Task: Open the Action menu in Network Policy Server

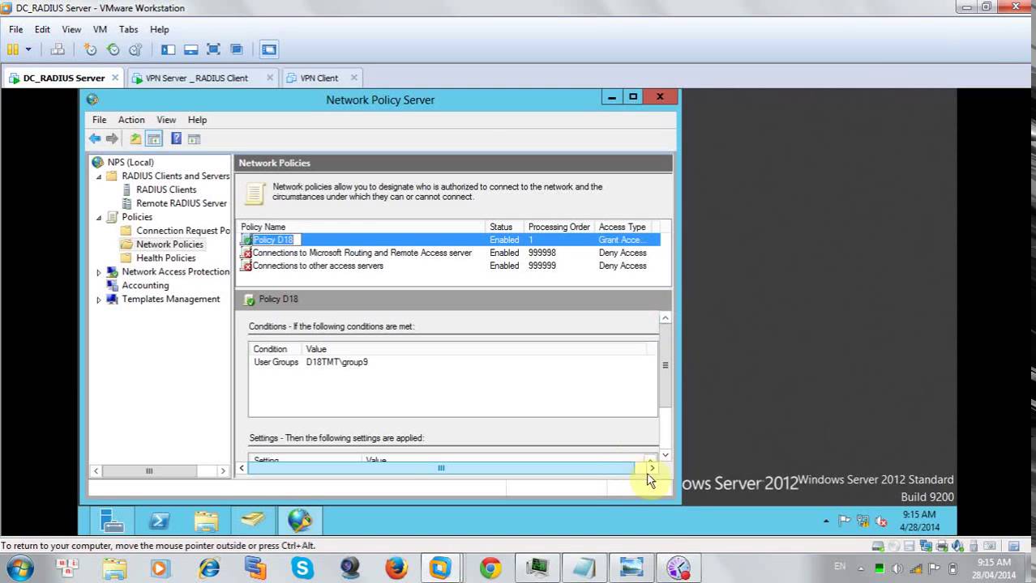Action: pyautogui.click(x=131, y=120)
